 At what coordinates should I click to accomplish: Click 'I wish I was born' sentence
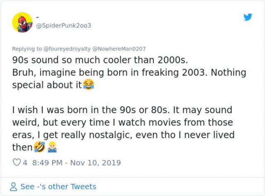point(83,110)
